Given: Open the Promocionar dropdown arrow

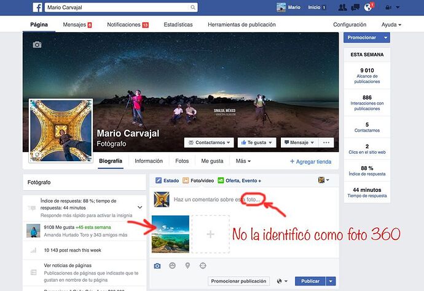Looking at the screenshot, I should tap(386, 38).
